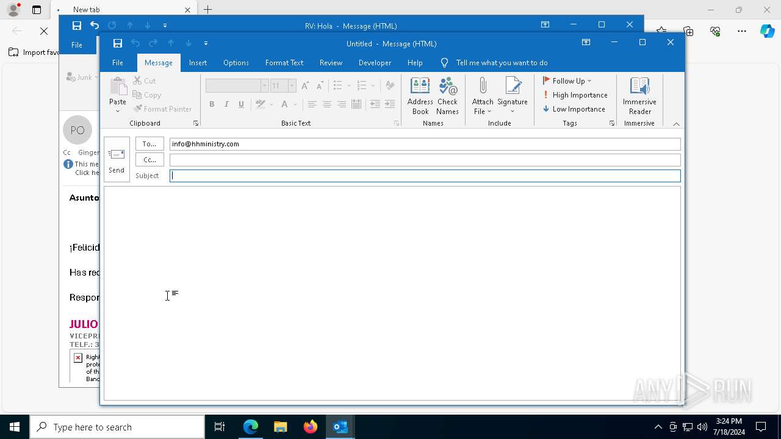Image resolution: width=781 pixels, height=439 pixels.
Task: Launch Firefox from the taskbar
Action: pyautogui.click(x=311, y=427)
